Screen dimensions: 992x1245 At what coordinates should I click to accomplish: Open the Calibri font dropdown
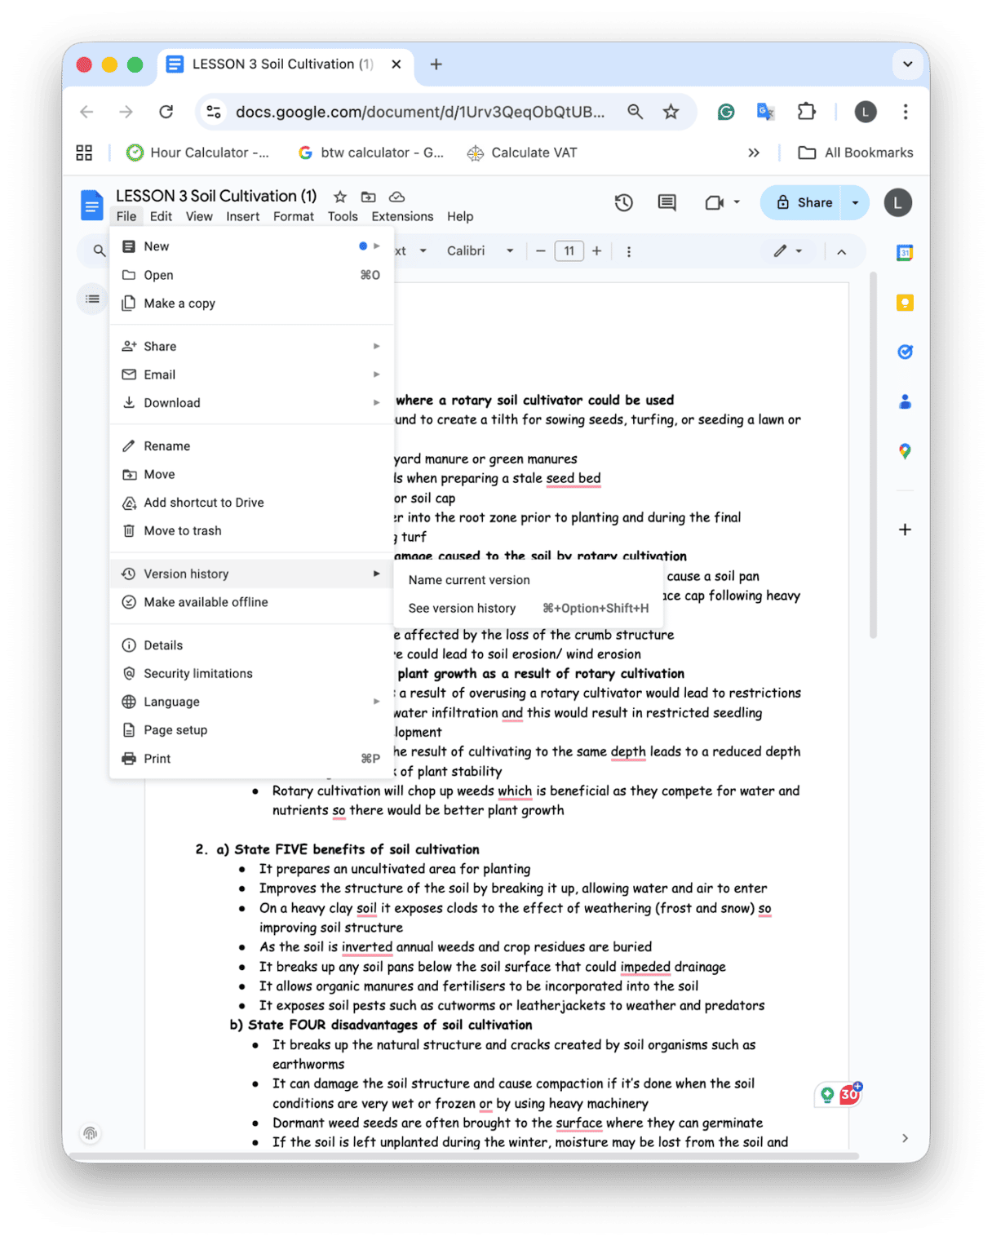(480, 251)
